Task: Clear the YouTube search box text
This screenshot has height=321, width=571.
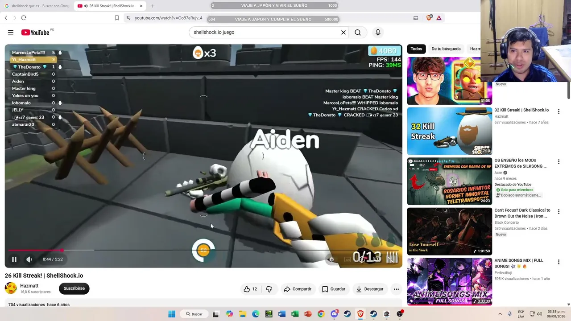Action: click(343, 32)
